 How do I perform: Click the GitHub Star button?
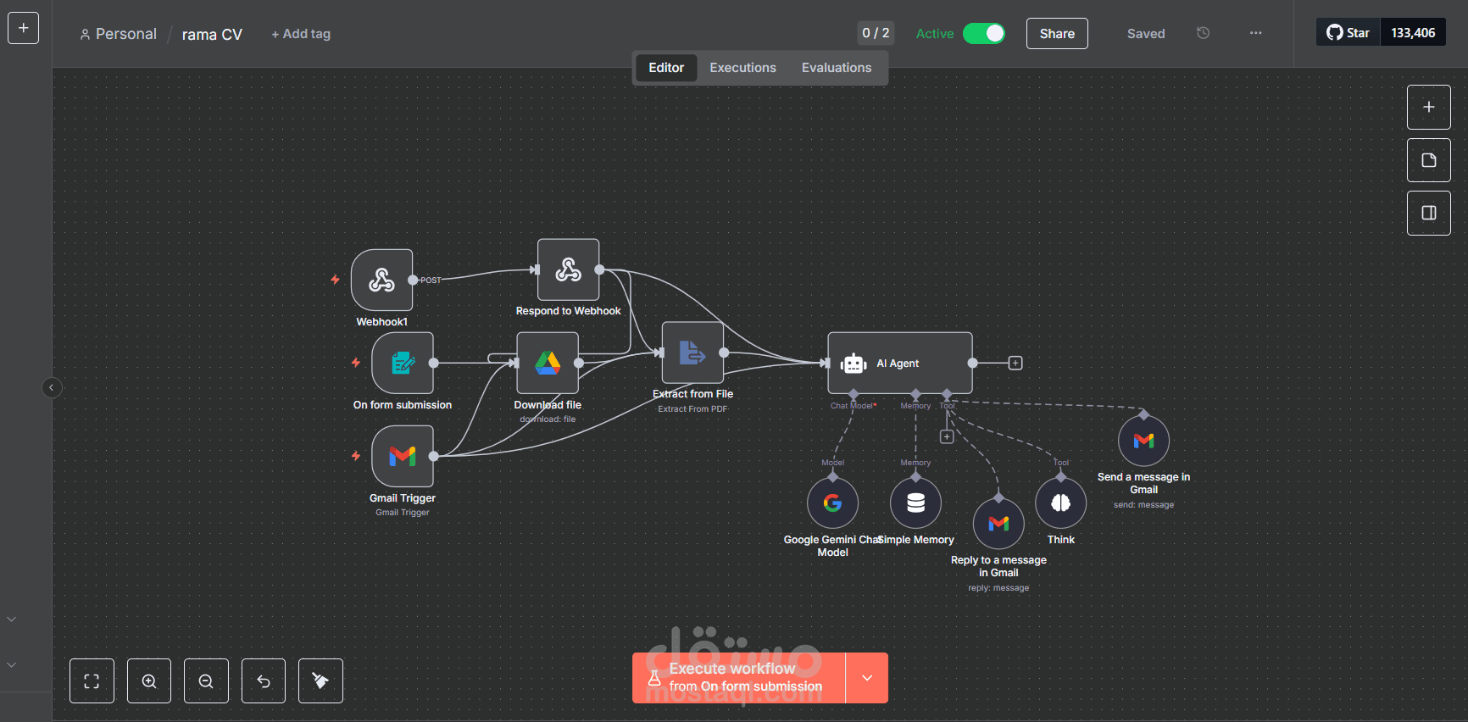point(1348,32)
